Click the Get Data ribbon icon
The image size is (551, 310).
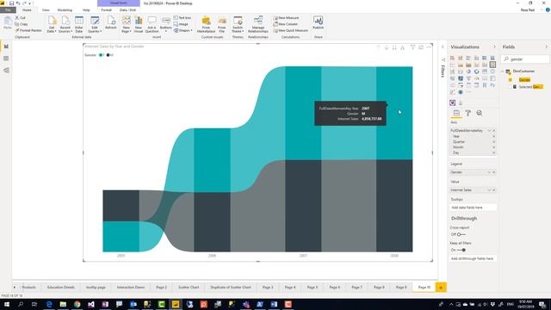pos(52,24)
